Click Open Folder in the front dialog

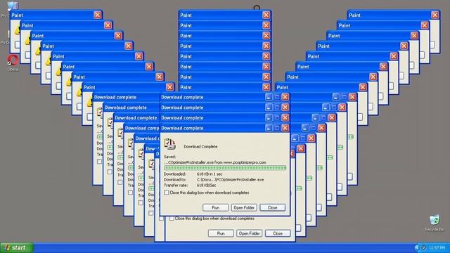pos(244,207)
